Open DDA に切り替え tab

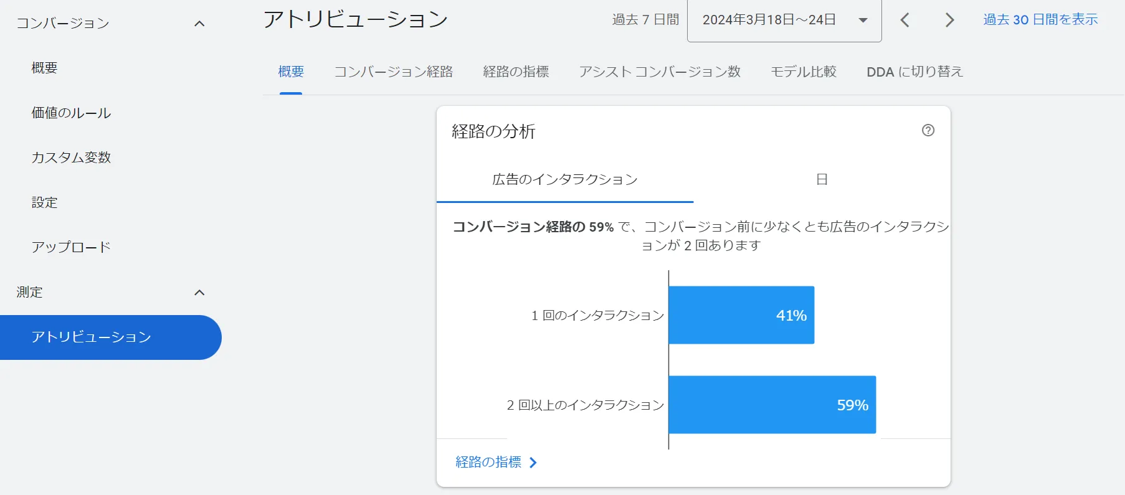(x=914, y=72)
